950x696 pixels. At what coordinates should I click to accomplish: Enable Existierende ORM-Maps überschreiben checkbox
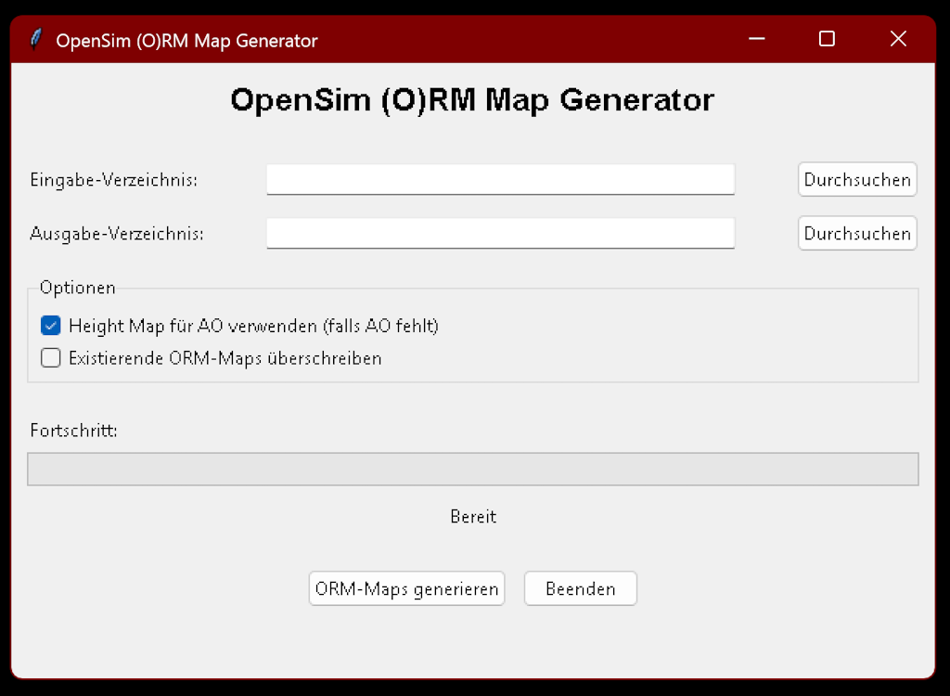click(x=51, y=358)
